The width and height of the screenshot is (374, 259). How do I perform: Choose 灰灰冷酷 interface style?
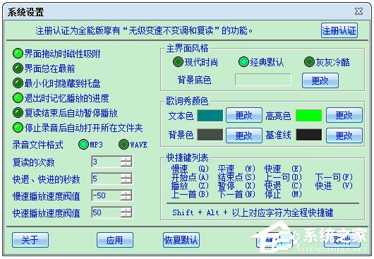coord(327,62)
